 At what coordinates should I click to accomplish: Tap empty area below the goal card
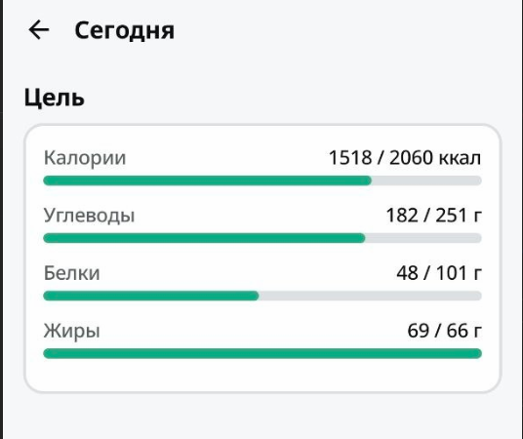262,417
